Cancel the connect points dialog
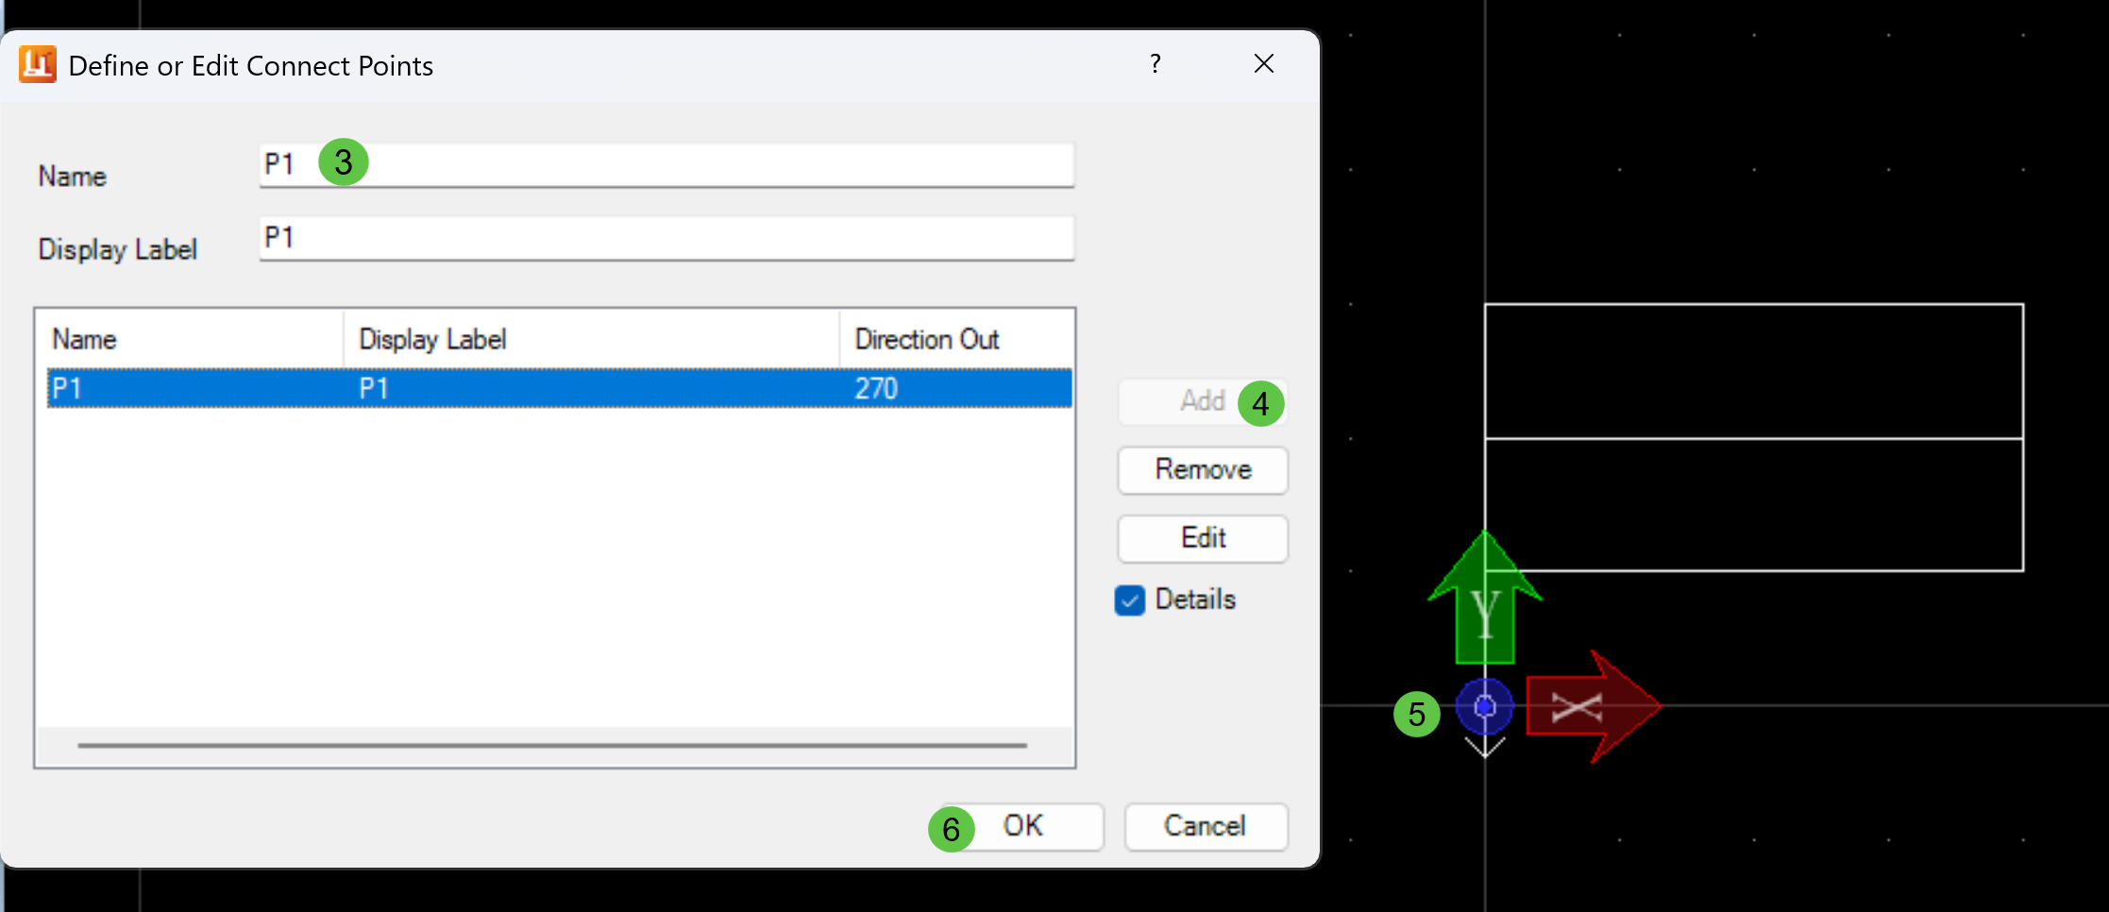2109x912 pixels. pos(1206,826)
